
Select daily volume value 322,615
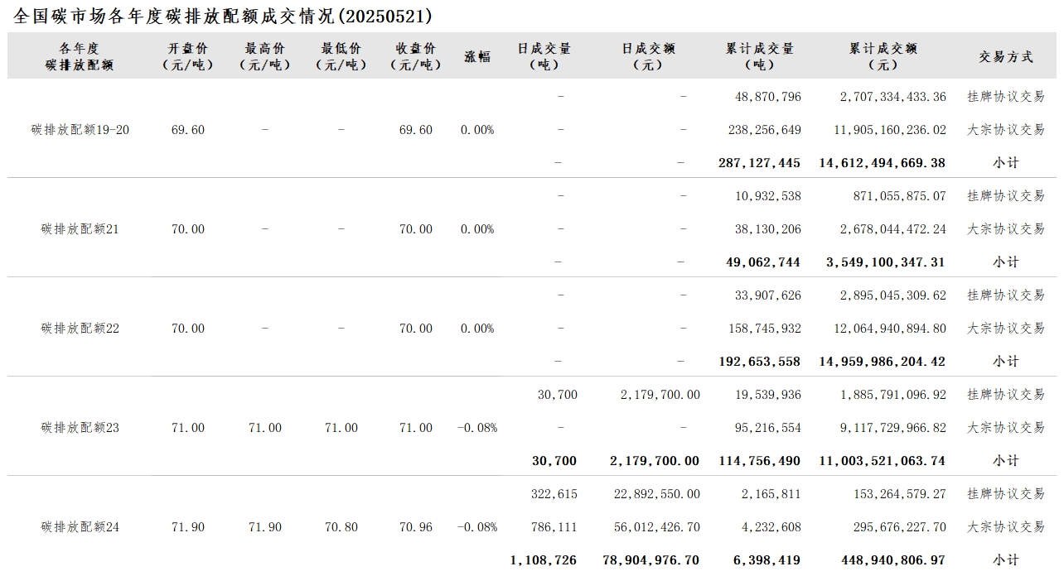(x=554, y=494)
